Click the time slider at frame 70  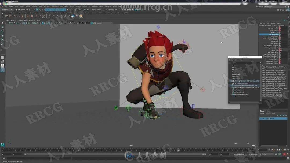[x=178, y=150]
